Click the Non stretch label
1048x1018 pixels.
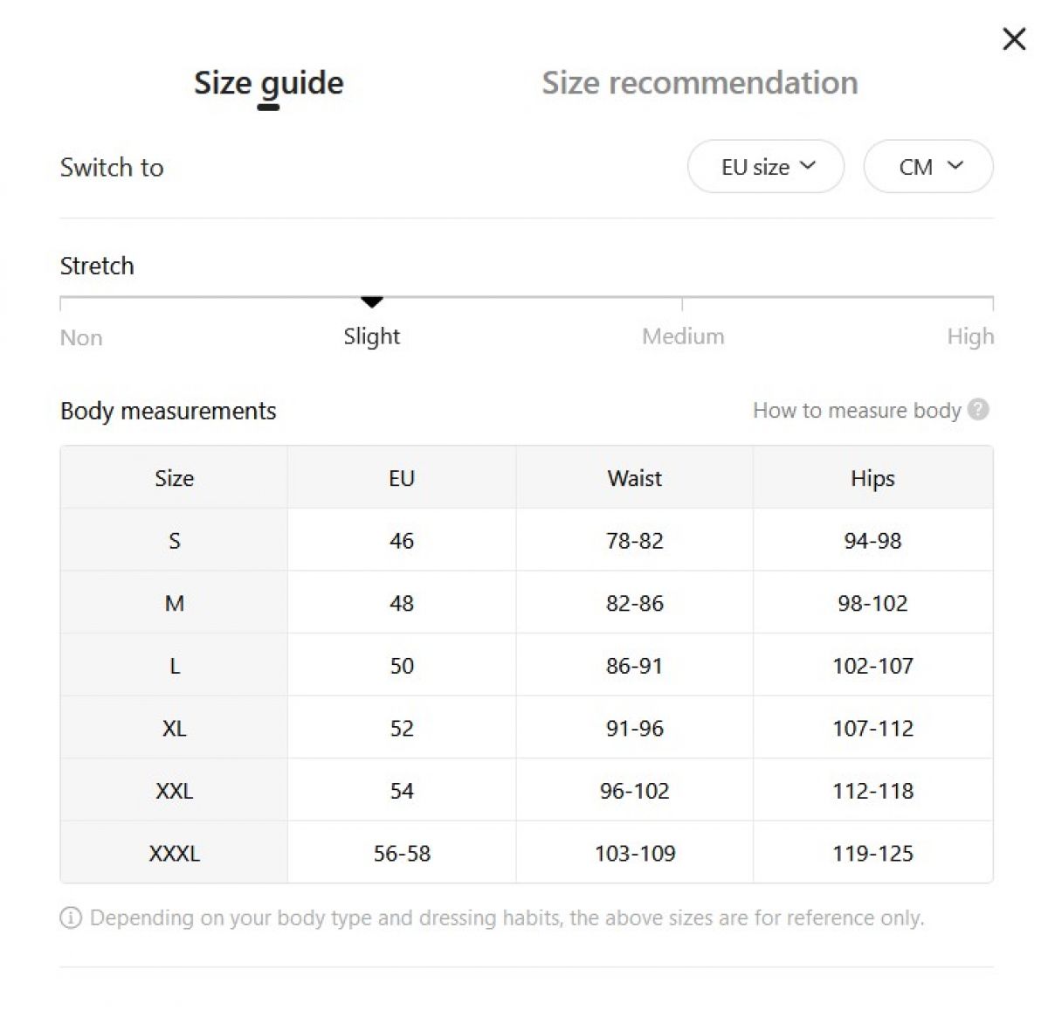point(81,337)
